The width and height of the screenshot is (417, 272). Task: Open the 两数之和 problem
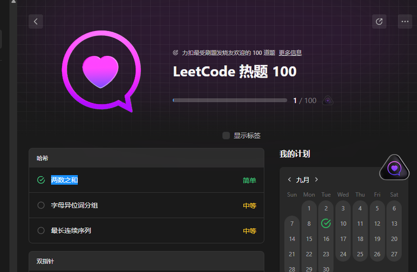(x=64, y=180)
